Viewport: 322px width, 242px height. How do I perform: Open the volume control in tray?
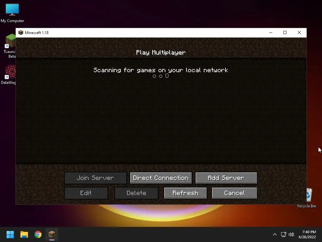pos(291,234)
